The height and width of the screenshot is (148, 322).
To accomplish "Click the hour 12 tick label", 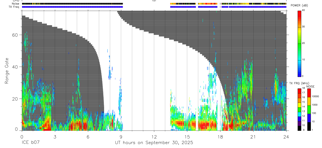I will coord(154,136).
